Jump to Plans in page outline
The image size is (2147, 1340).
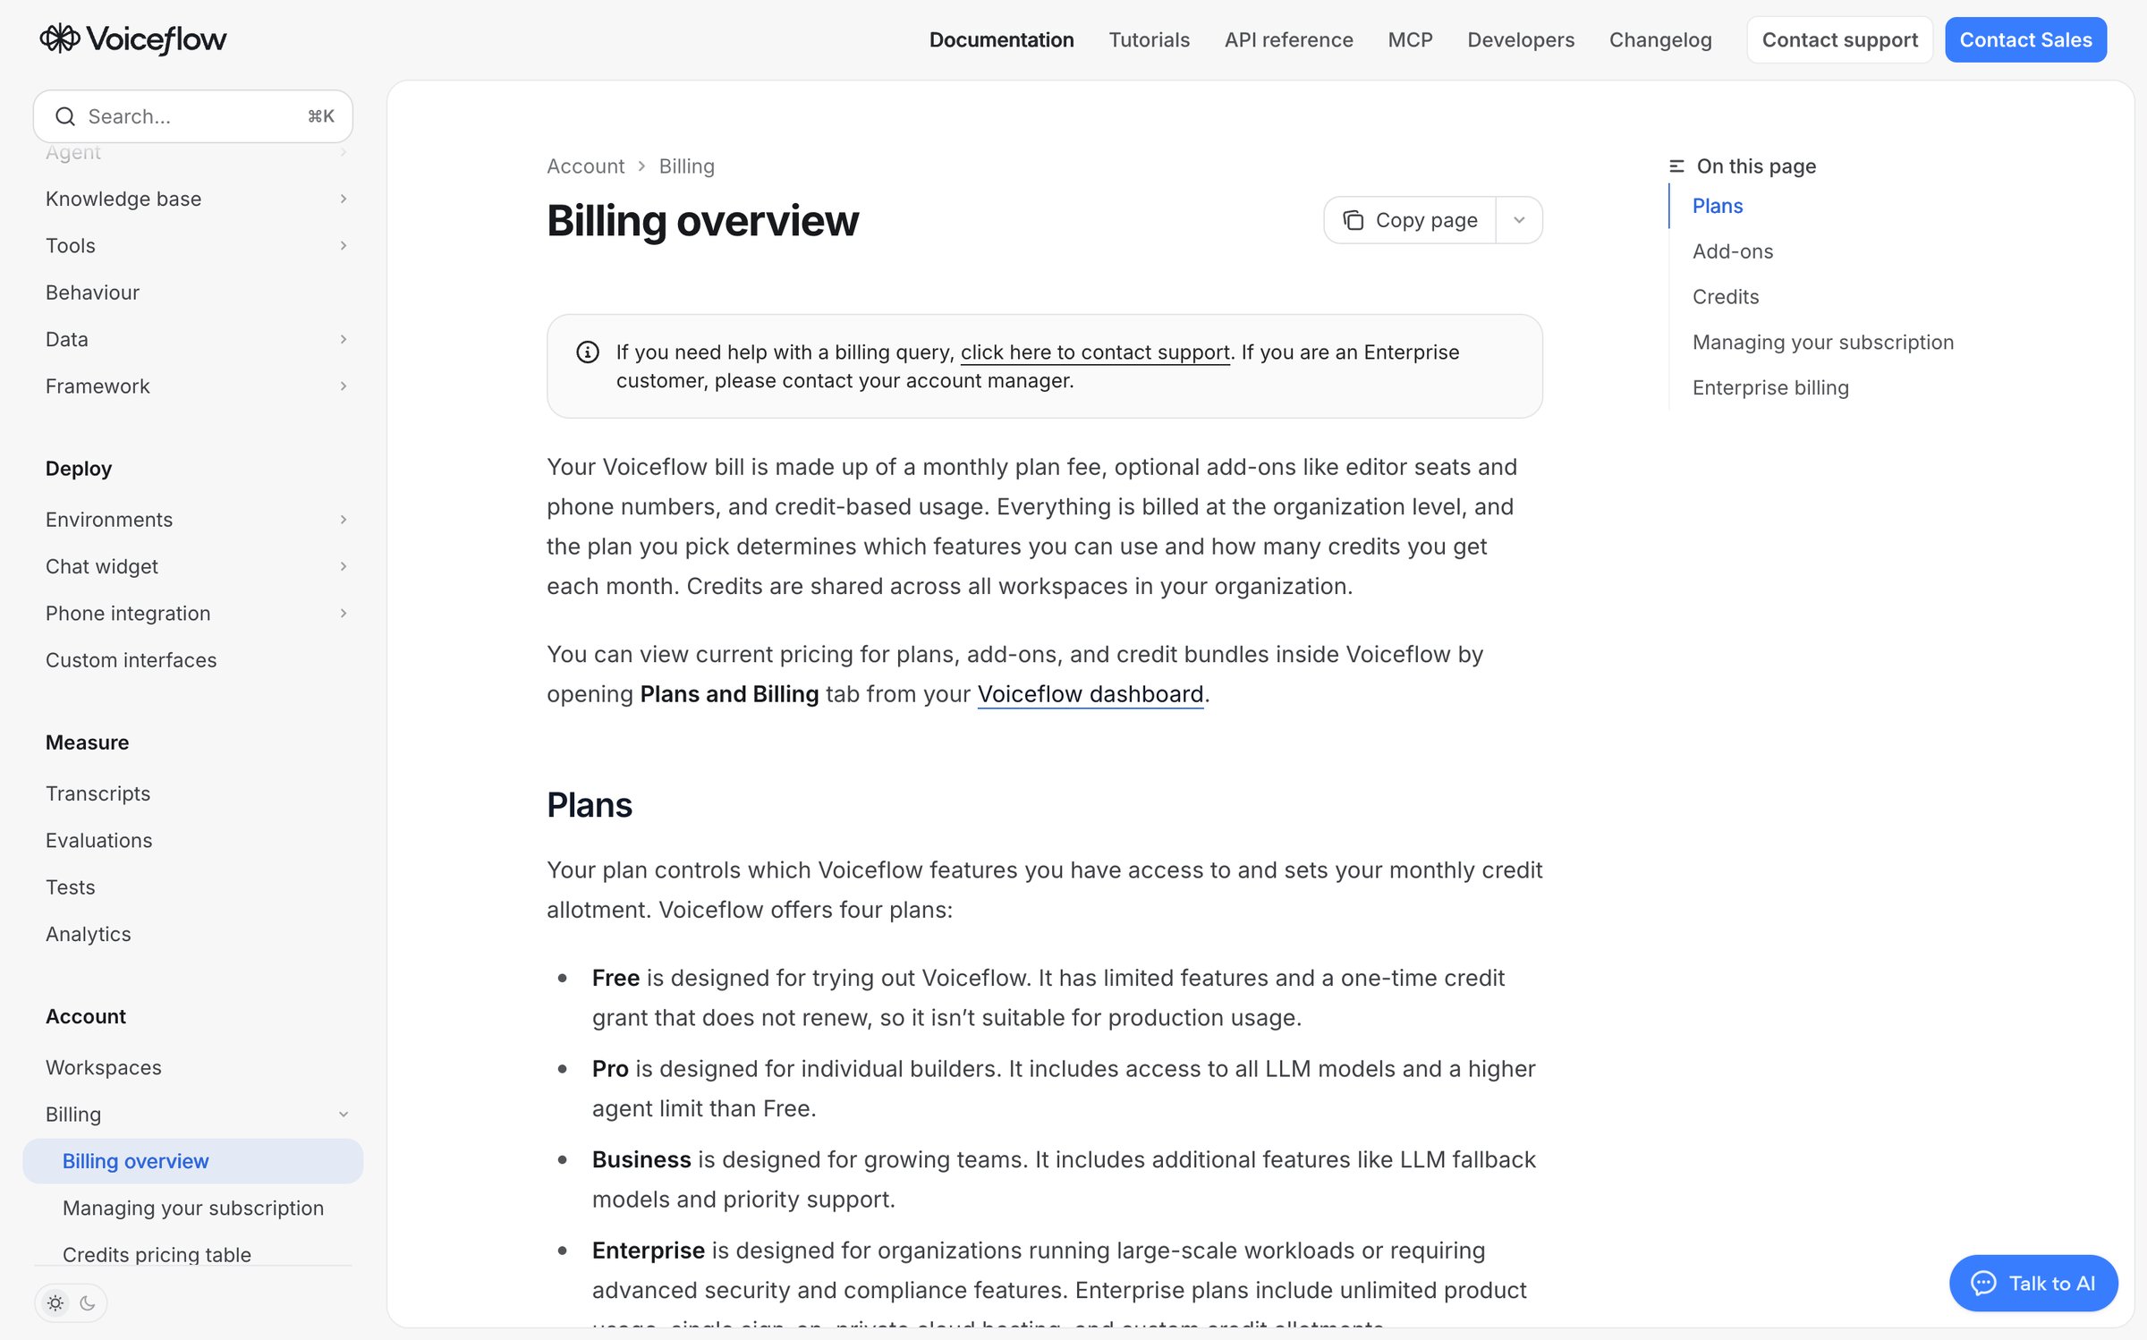point(1718,206)
